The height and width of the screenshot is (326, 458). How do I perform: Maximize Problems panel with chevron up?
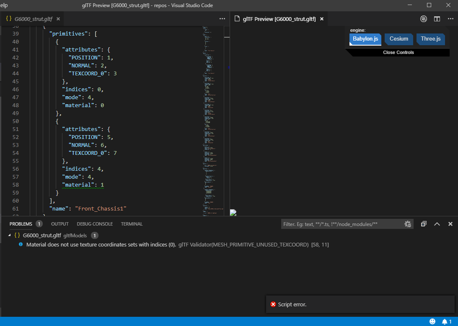click(437, 224)
